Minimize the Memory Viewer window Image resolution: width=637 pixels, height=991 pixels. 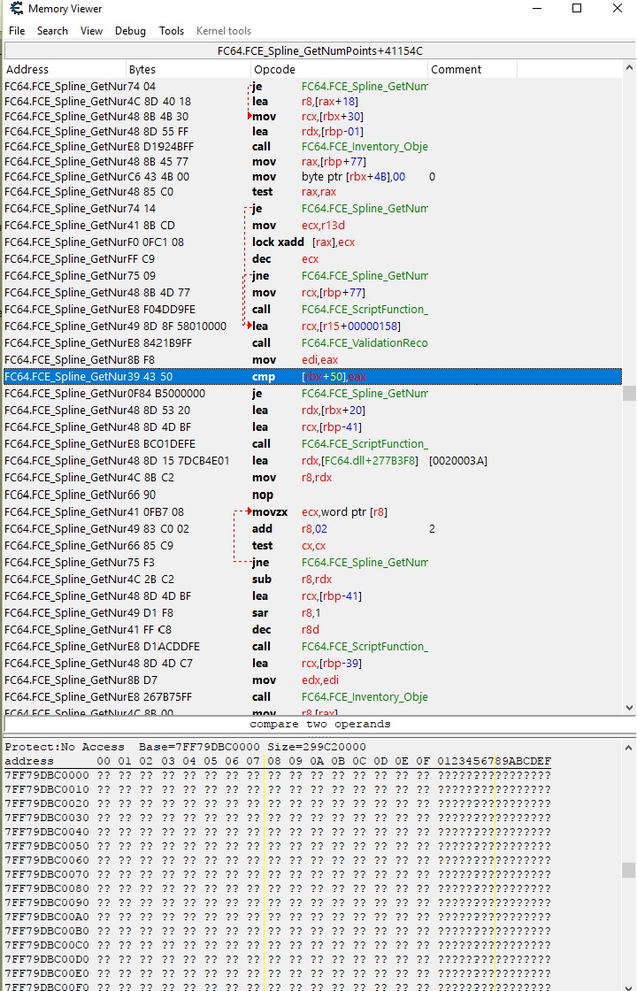coord(536,9)
